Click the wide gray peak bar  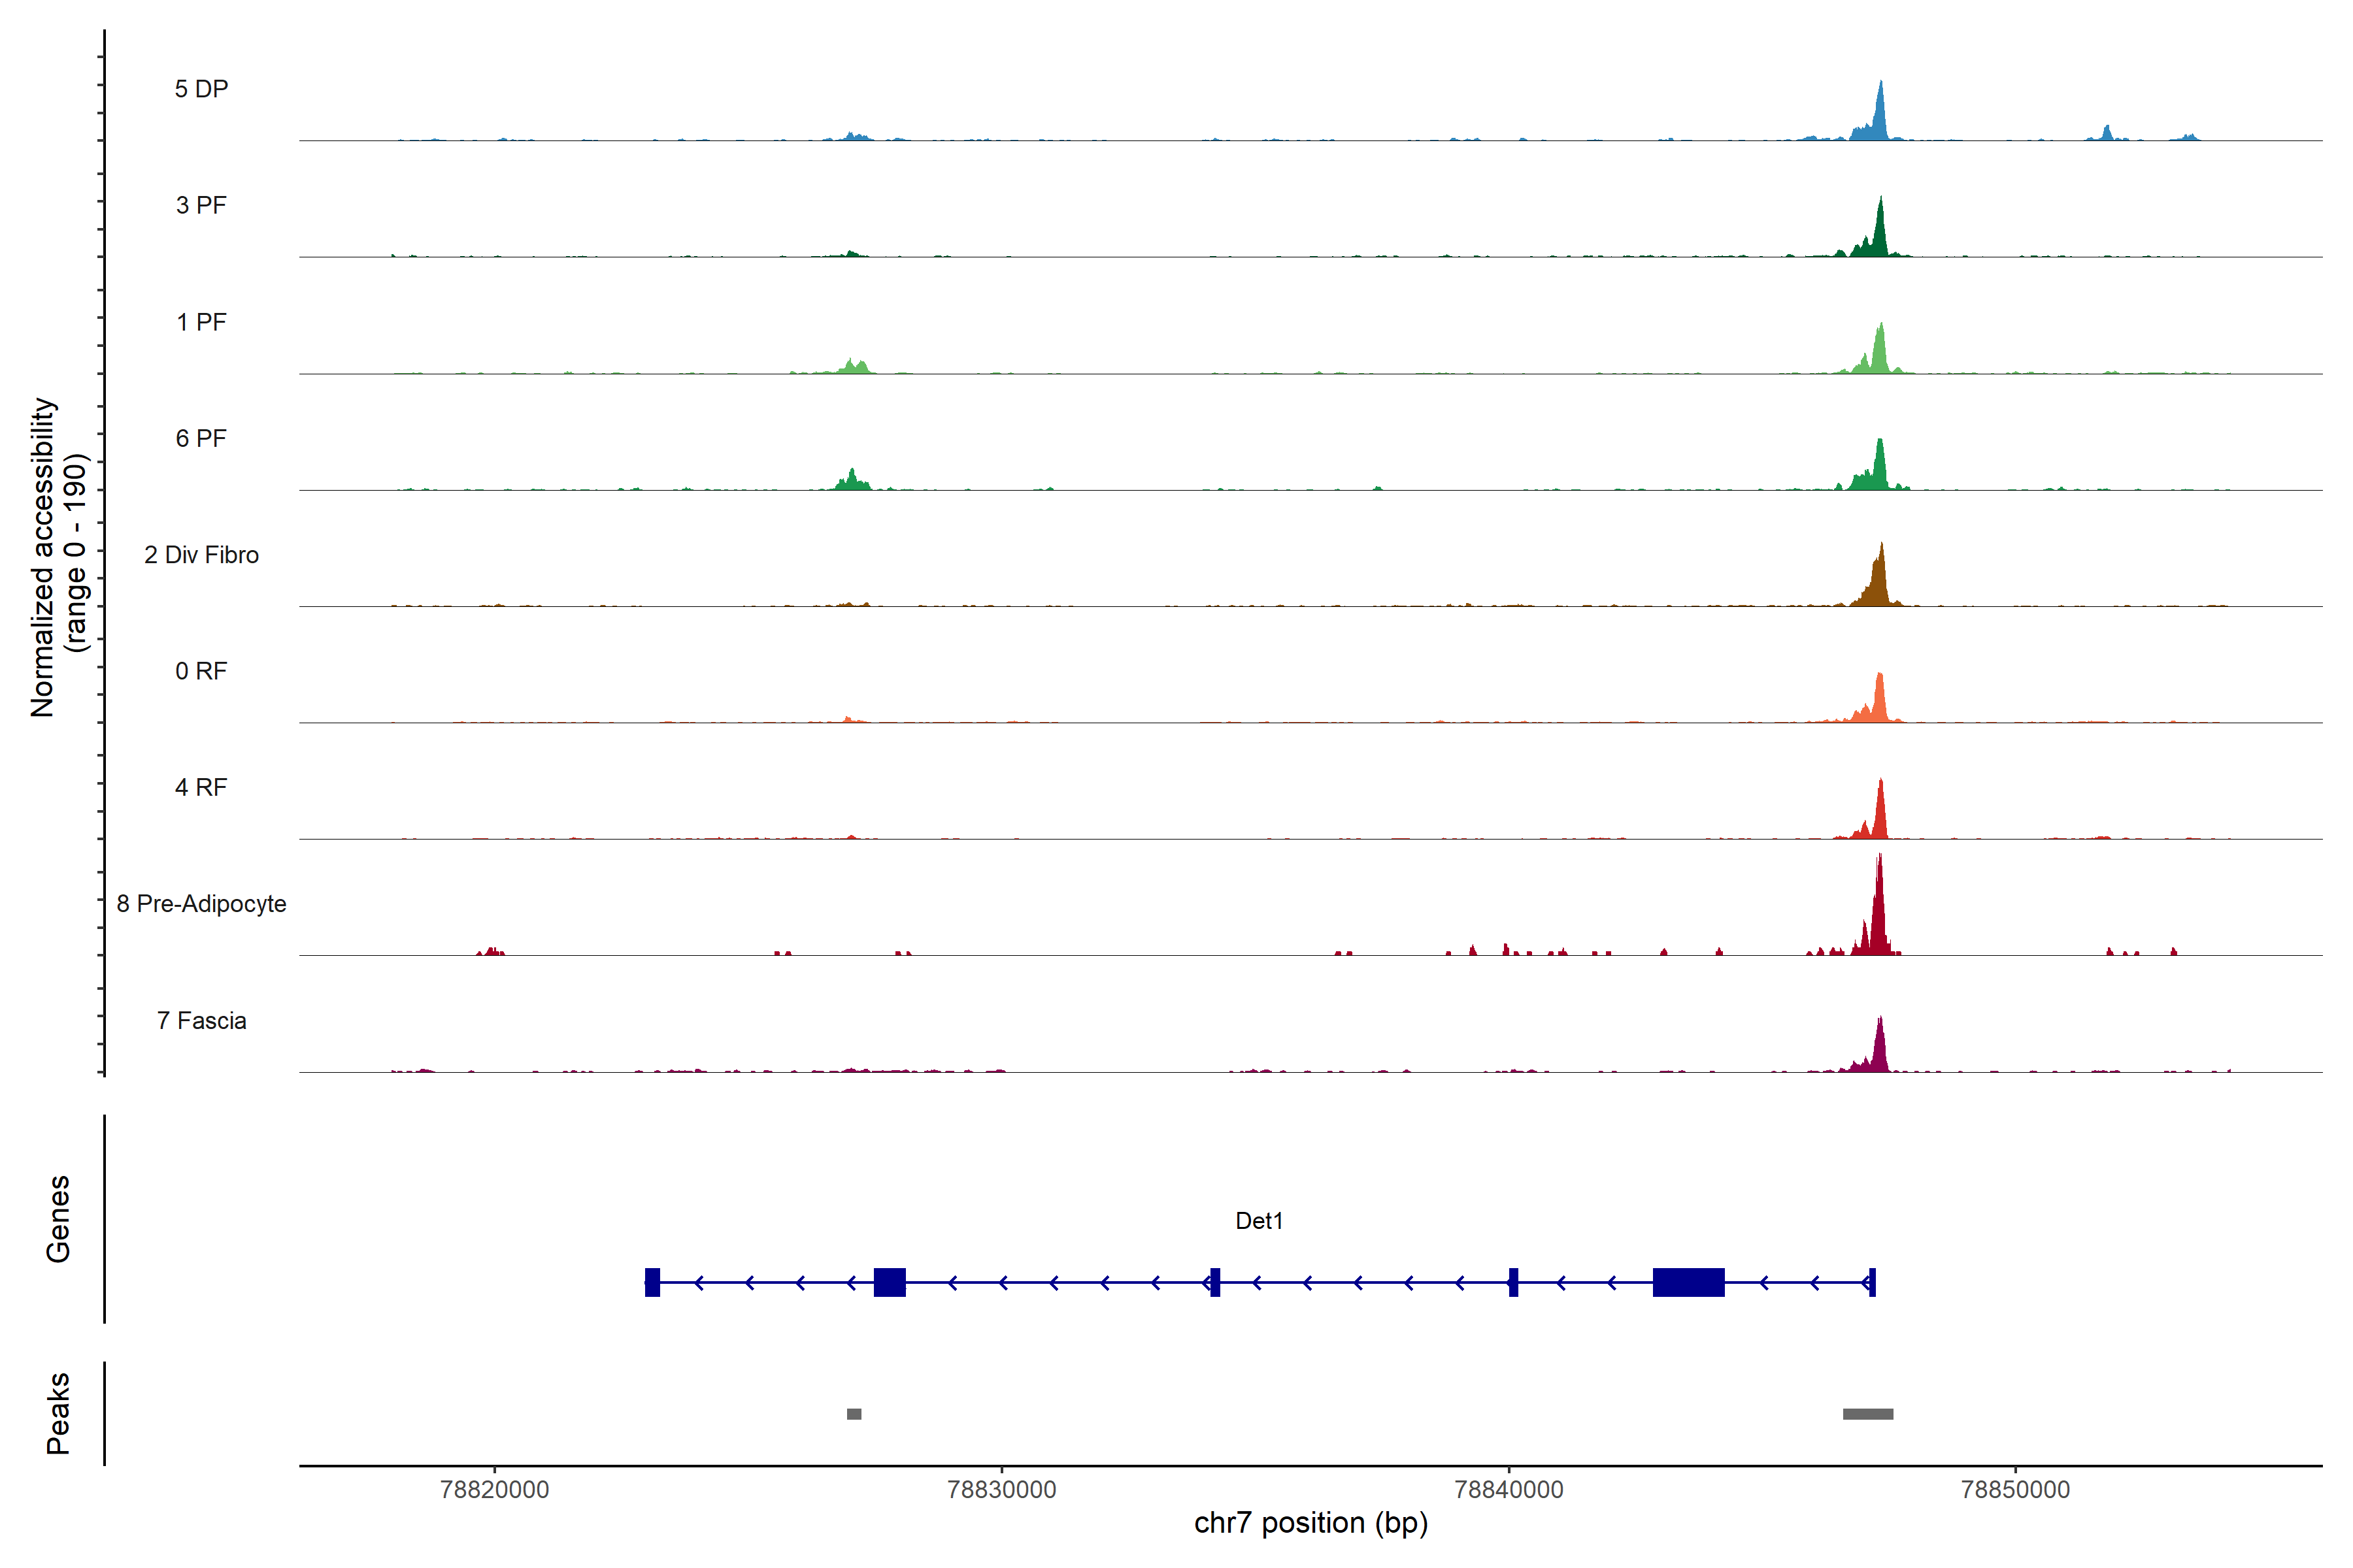click(1868, 1414)
